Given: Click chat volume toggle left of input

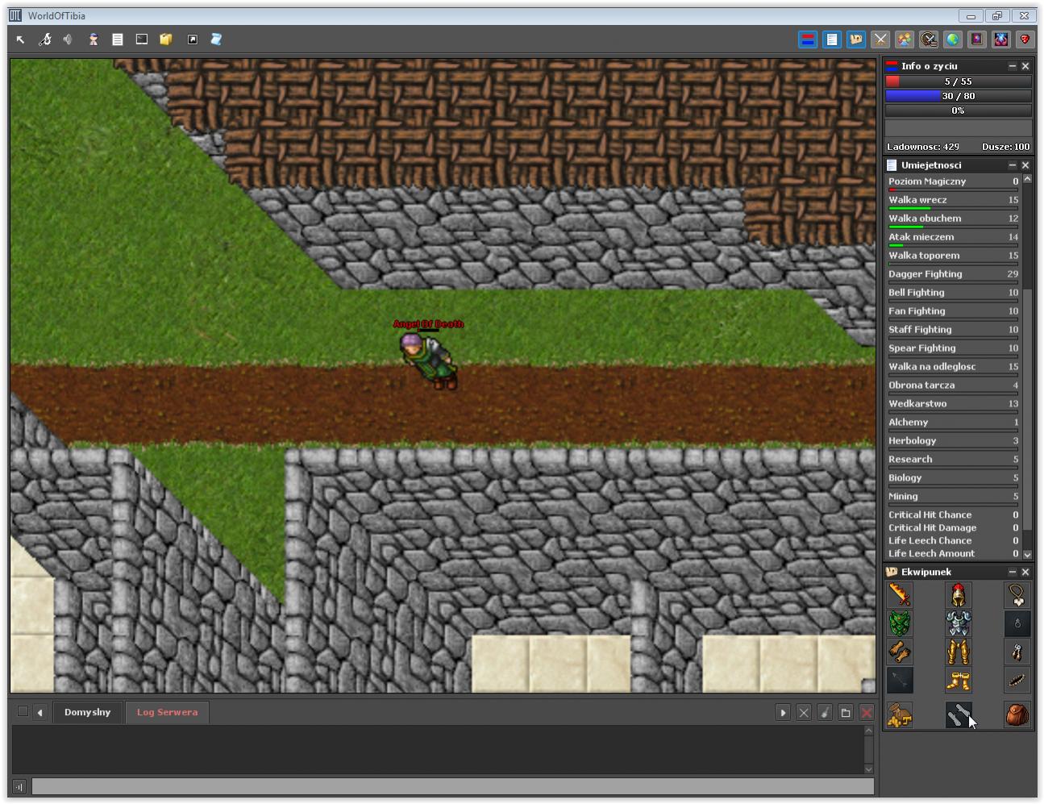Looking at the screenshot, I should tap(19, 786).
